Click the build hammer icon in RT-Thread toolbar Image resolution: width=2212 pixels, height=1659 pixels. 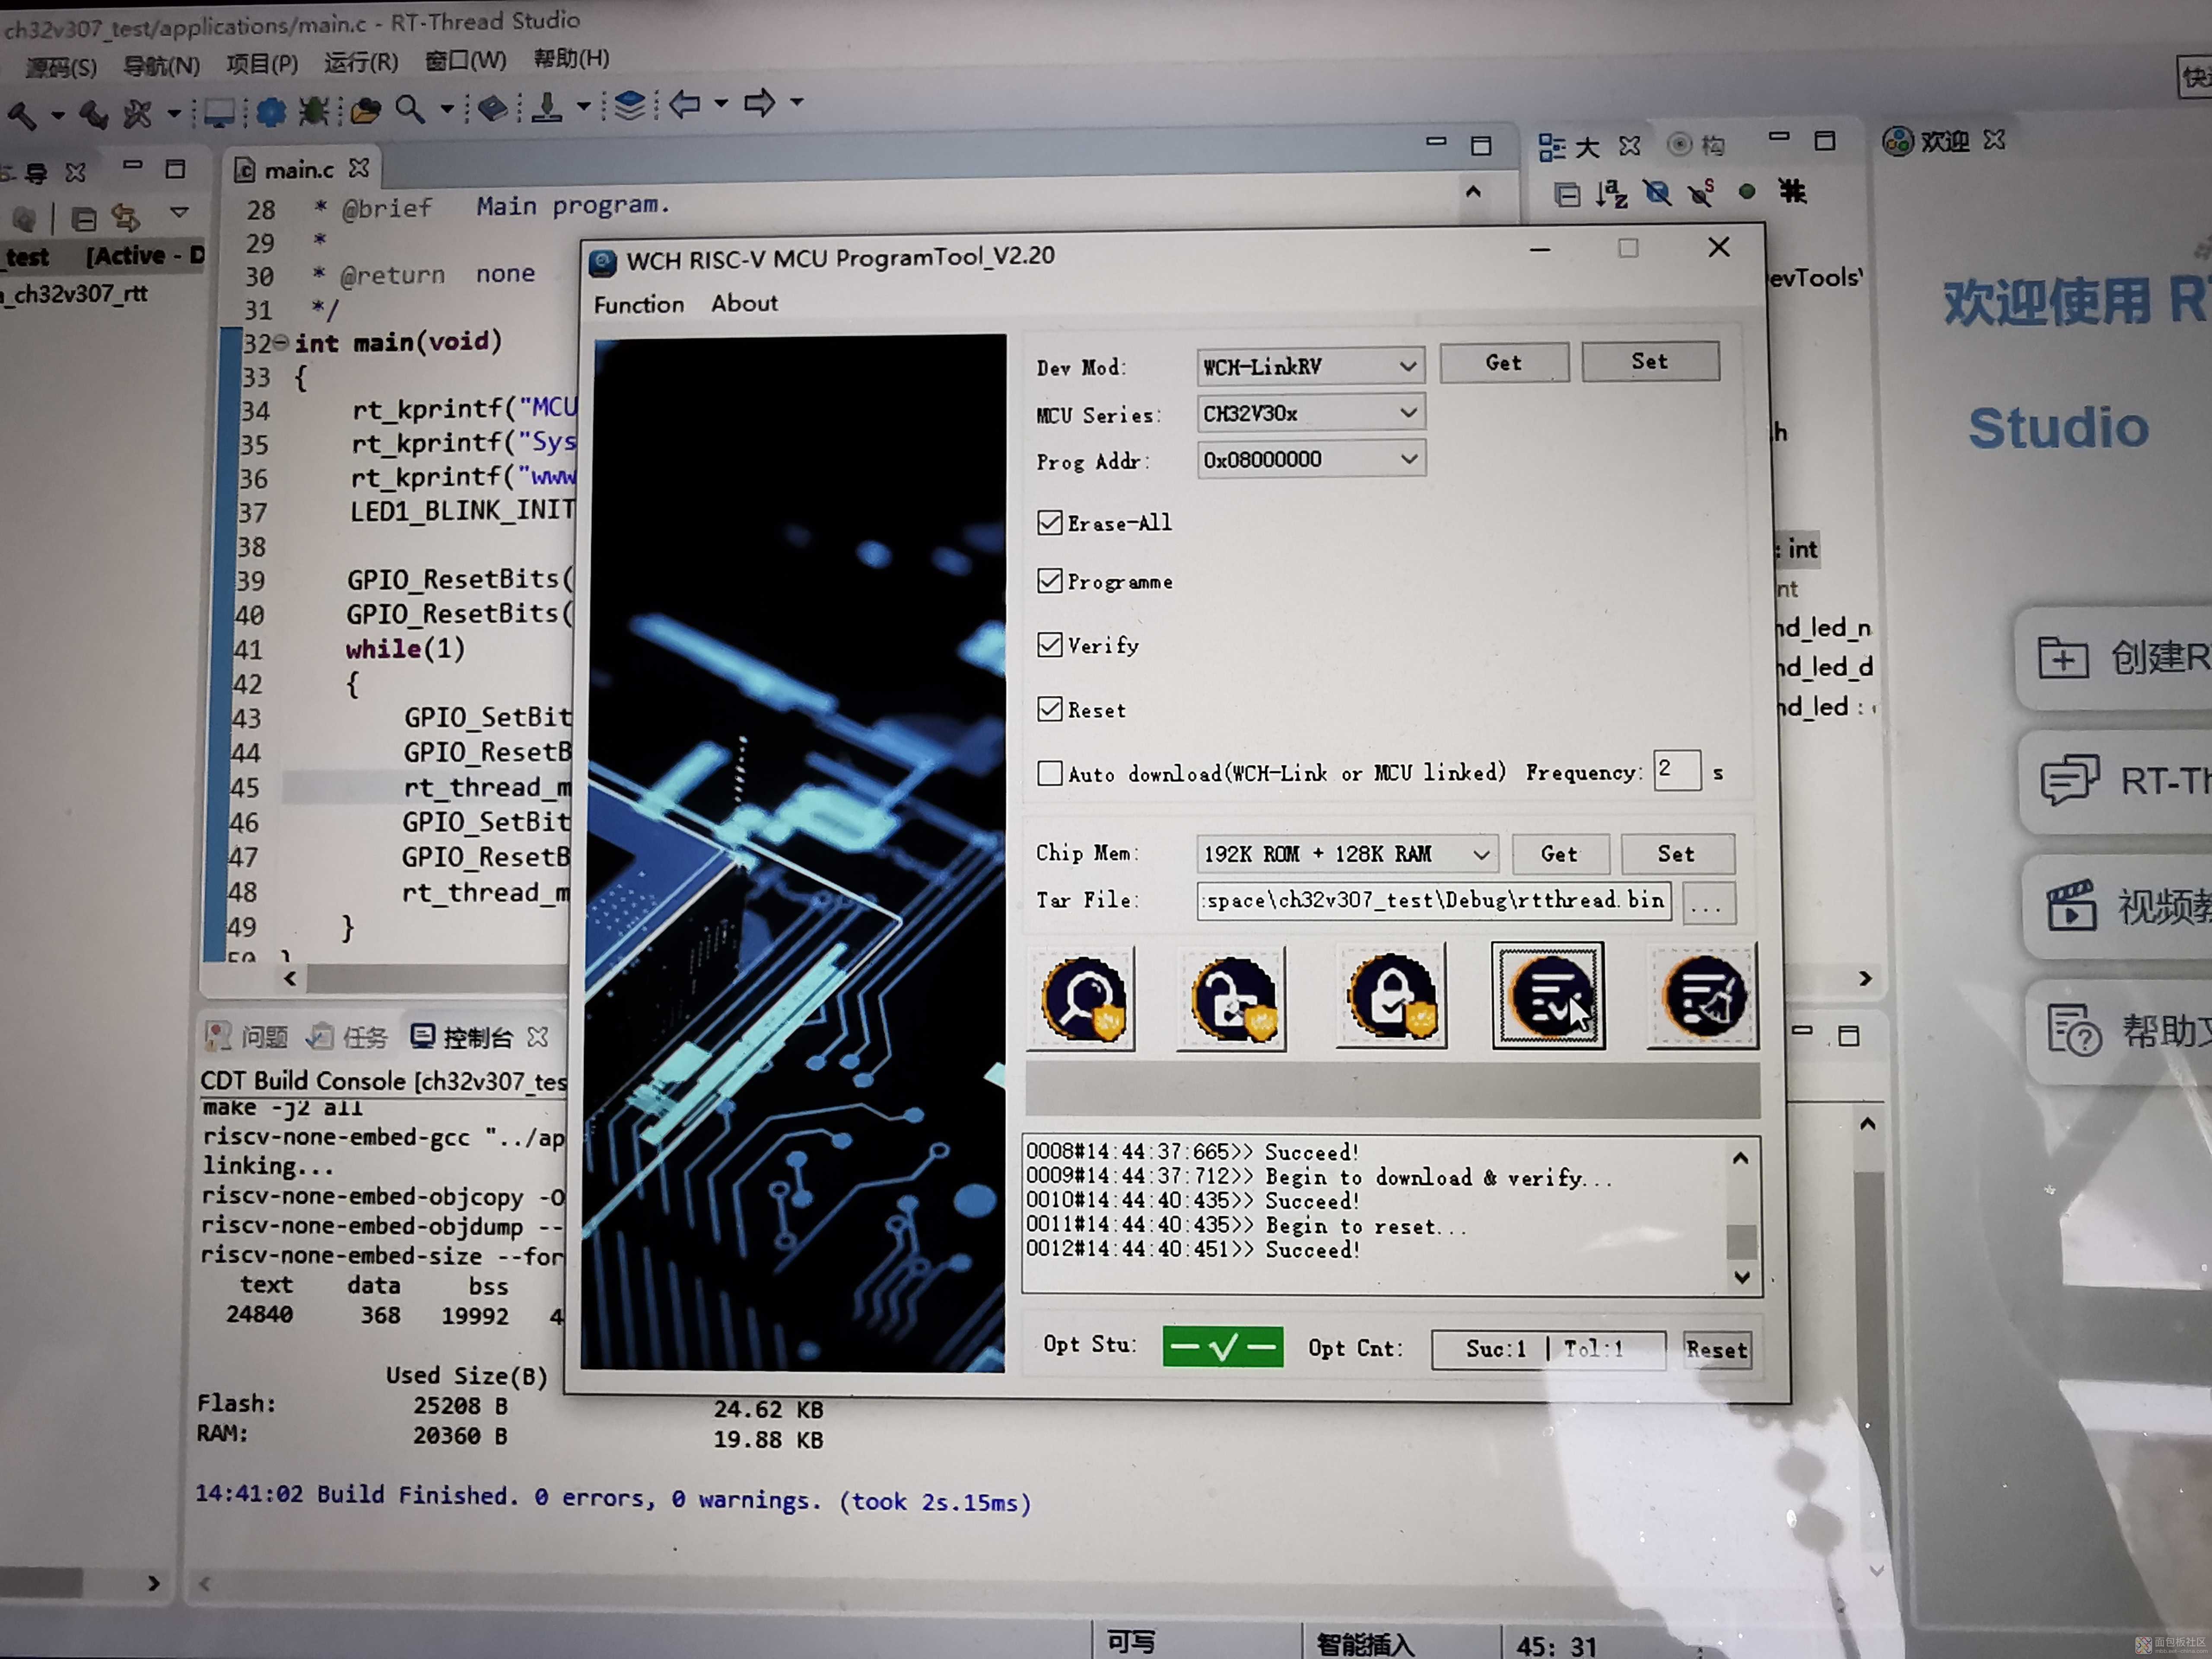coord(22,116)
